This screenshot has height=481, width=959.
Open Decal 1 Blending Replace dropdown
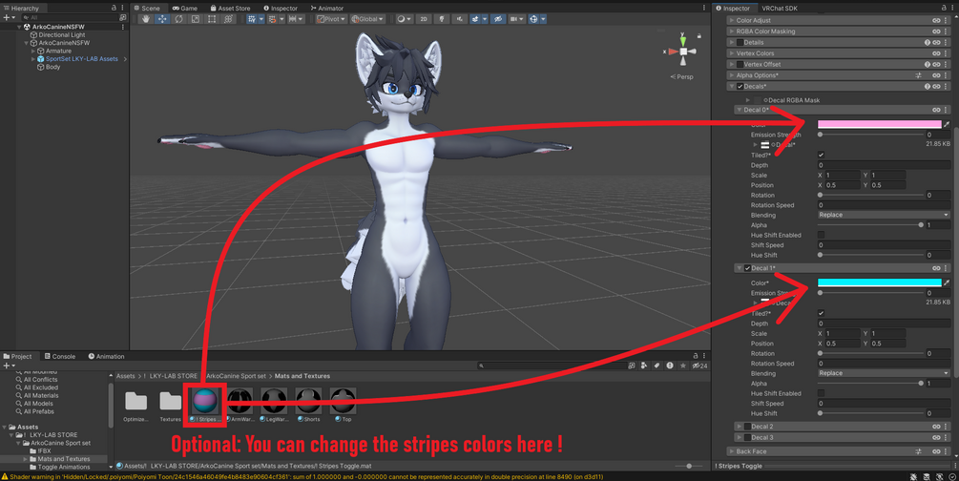884,373
